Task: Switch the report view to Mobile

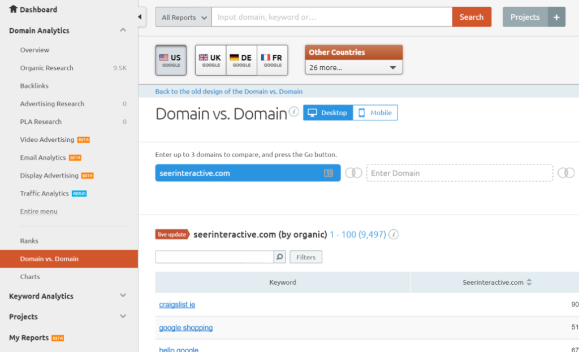Action: (375, 112)
